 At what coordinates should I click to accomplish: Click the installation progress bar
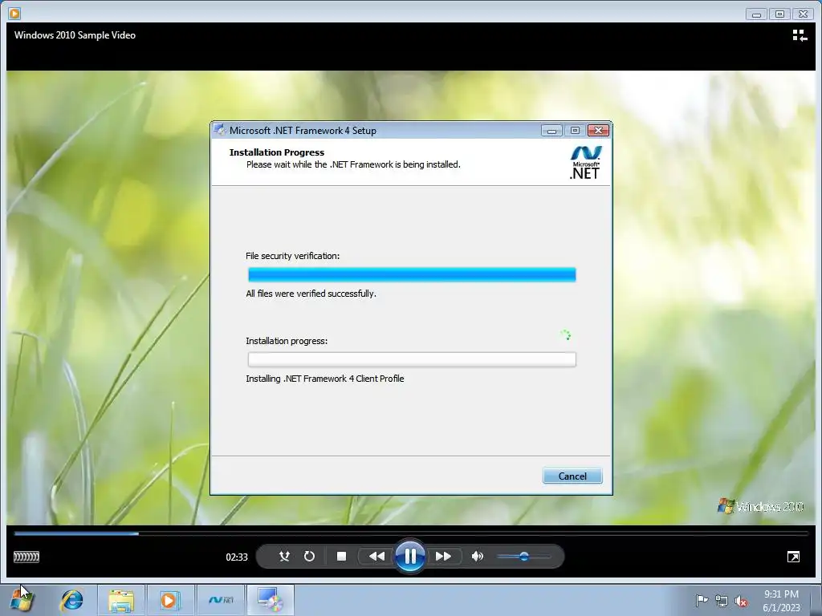pyautogui.click(x=412, y=359)
